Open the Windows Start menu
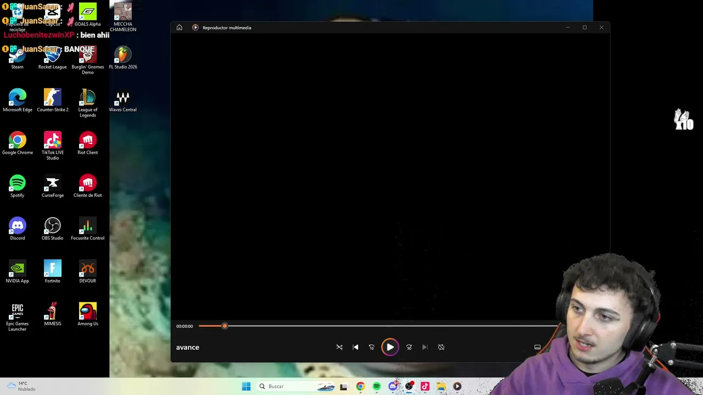 (246, 386)
